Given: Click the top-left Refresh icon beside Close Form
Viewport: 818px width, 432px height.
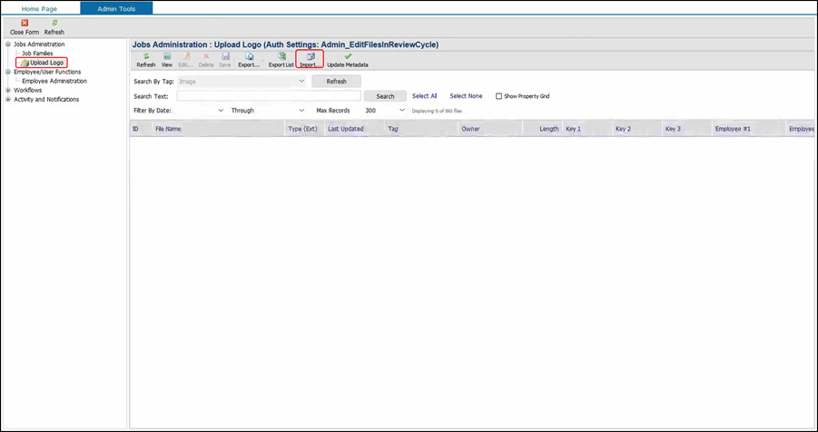Looking at the screenshot, I should click(x=54, y=24).
